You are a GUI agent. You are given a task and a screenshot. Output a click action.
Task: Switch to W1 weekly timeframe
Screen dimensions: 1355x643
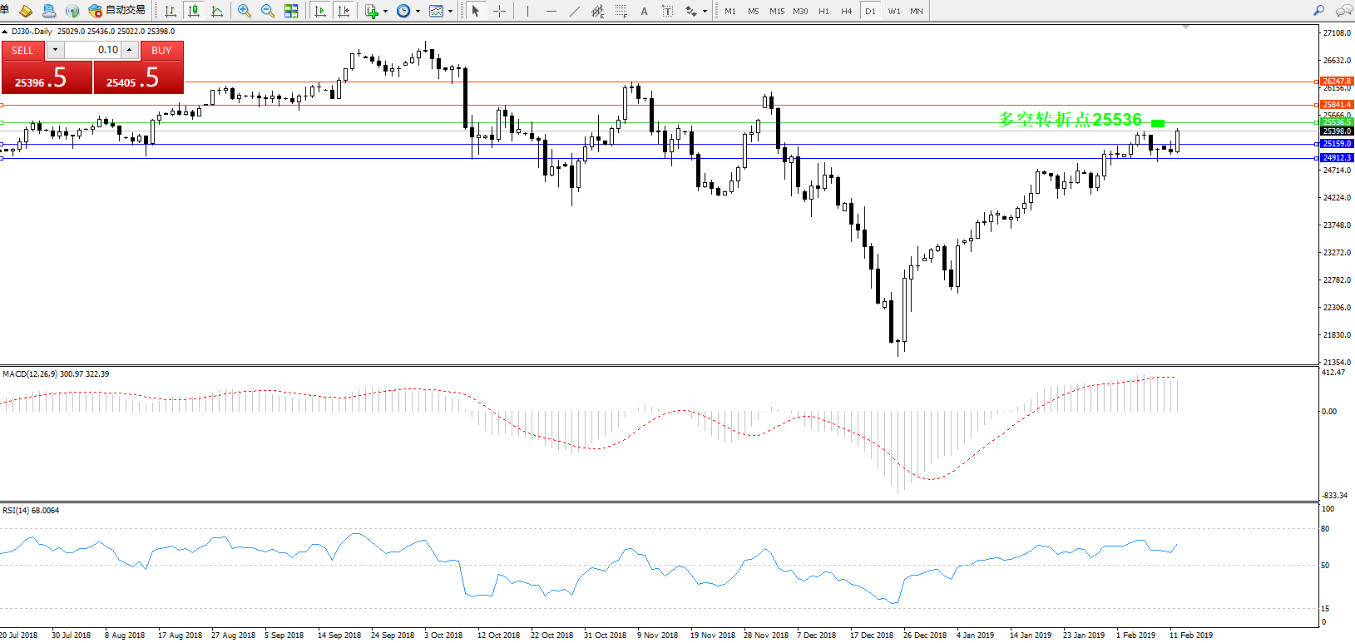click(893, 11)
